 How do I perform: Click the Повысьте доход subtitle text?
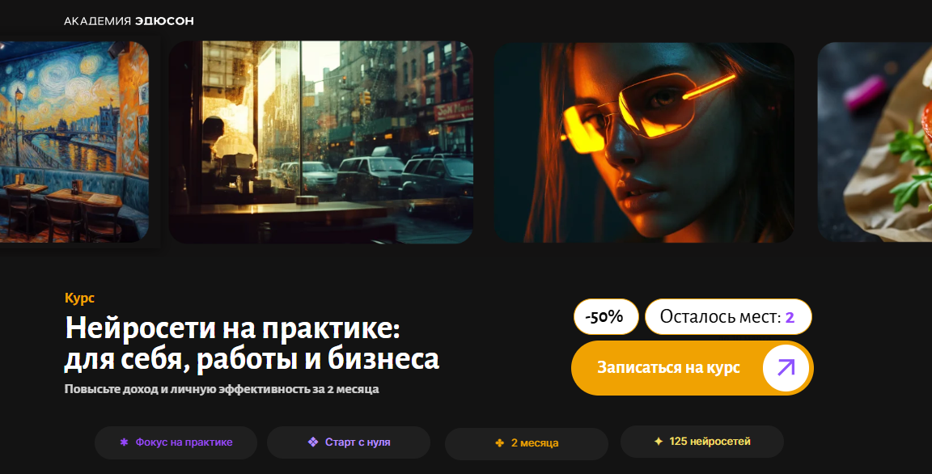(x=222, y=390)
